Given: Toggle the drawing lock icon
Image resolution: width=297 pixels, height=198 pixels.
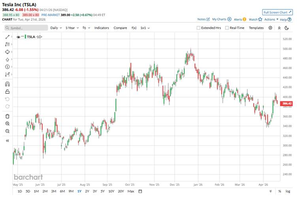Looking at the screenshot, I should (x=8, y=92).
